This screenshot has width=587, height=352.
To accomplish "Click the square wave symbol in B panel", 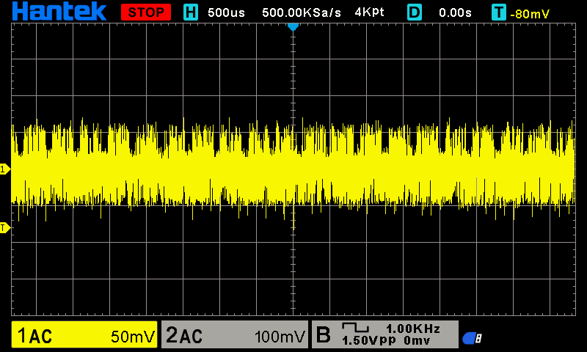I will pyautogui.click(x=355, y=328).
